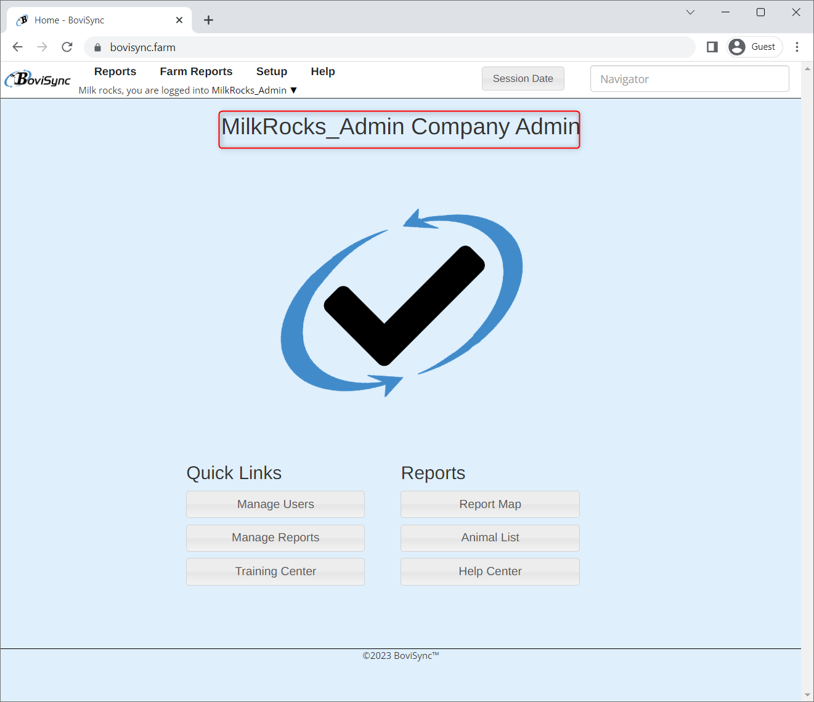Click the page scrollbar up arrow
814x702 pixels.
(x=807, y=68)
